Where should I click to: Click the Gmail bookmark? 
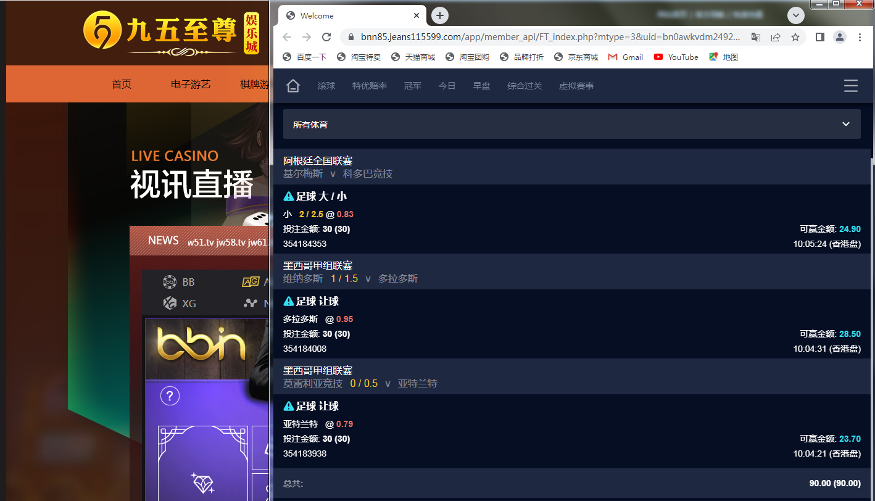[625, 57]
